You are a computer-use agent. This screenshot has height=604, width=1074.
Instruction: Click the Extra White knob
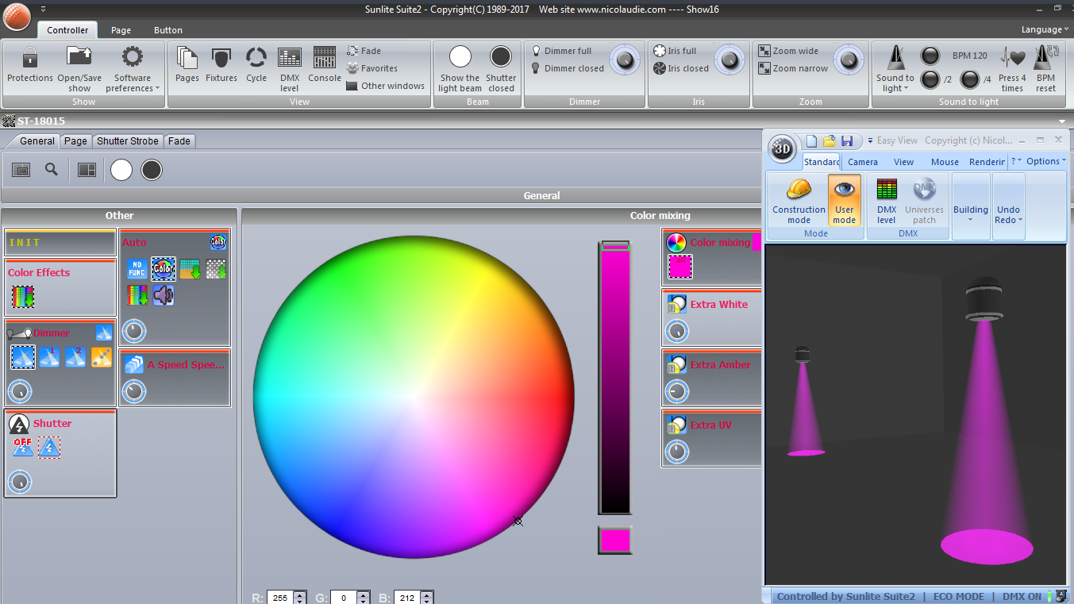[677, 331]
